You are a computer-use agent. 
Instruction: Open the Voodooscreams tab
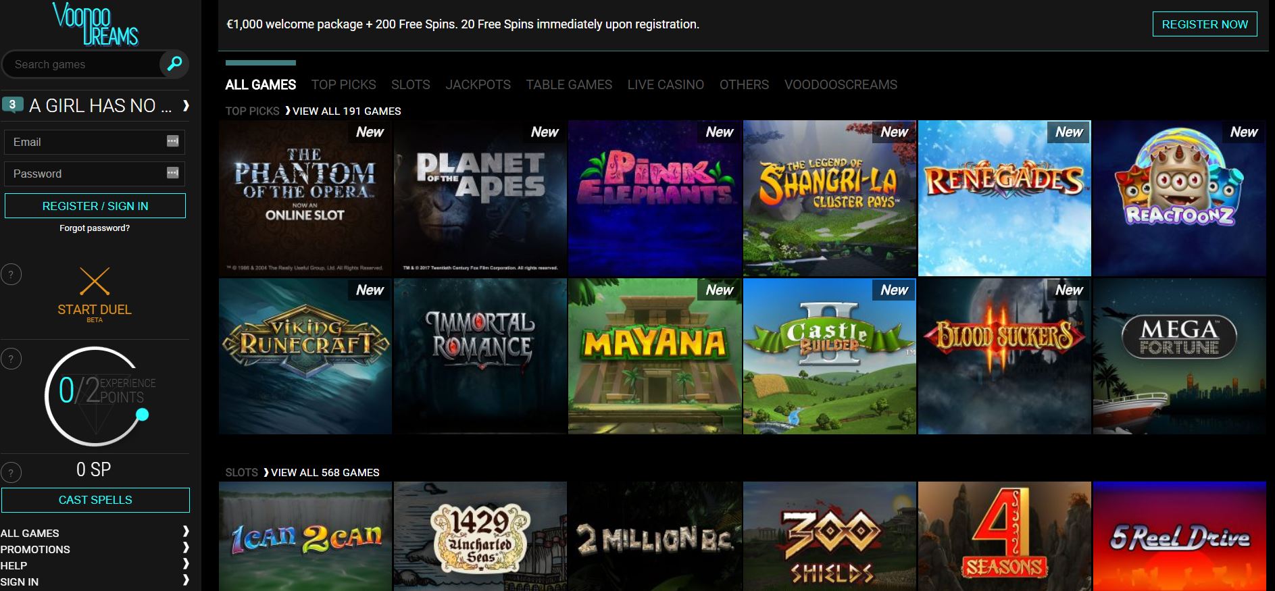(x=841, y=84)
